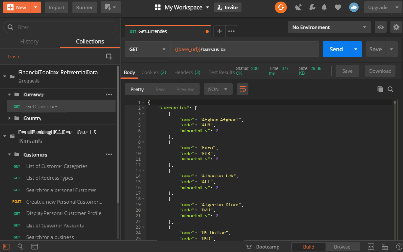Click the orange sync status icon

[281, 7]
